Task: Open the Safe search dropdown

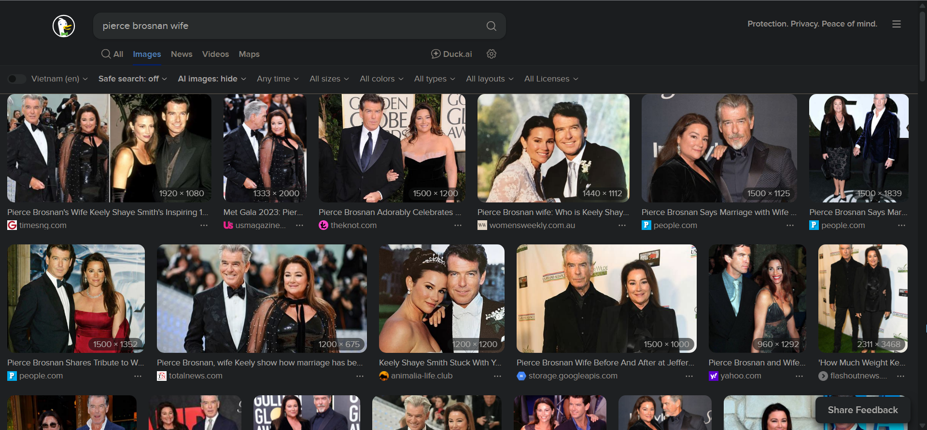Action: pos(133,79)
